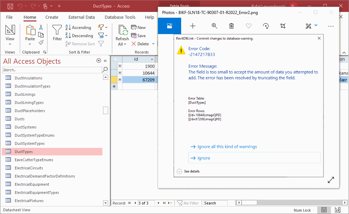
Task: Go to last record navigation button
Action: point(164,203)
